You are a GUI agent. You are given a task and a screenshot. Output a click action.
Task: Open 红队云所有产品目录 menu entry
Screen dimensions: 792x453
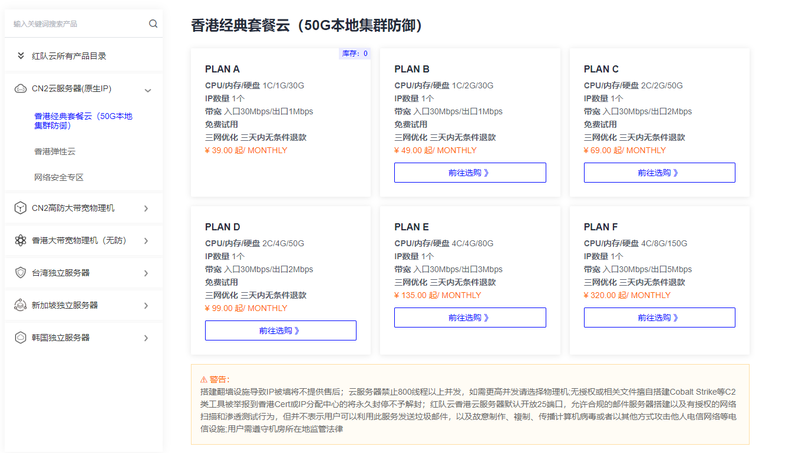point(69,56)
